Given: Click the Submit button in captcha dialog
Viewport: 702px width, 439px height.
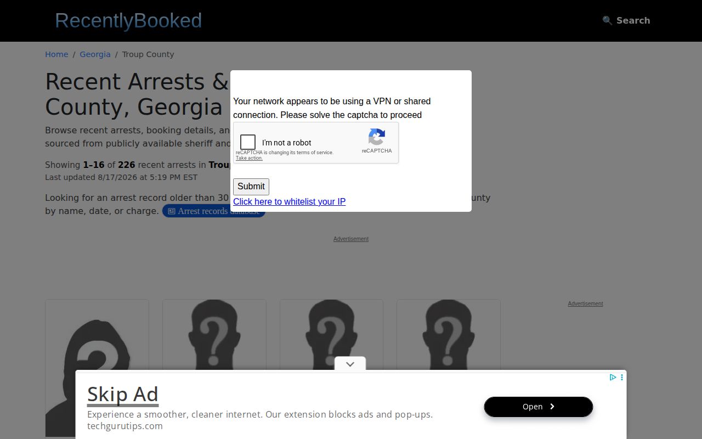Looking at the screenshot, I should click(251, 187).
